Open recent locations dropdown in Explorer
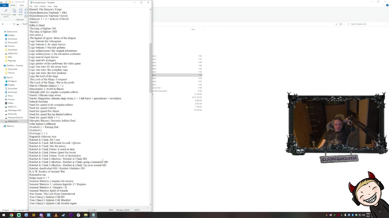Image resolution: width=389 pixels, height=218 pixels. pyautogui.click(x=11, y=24)
